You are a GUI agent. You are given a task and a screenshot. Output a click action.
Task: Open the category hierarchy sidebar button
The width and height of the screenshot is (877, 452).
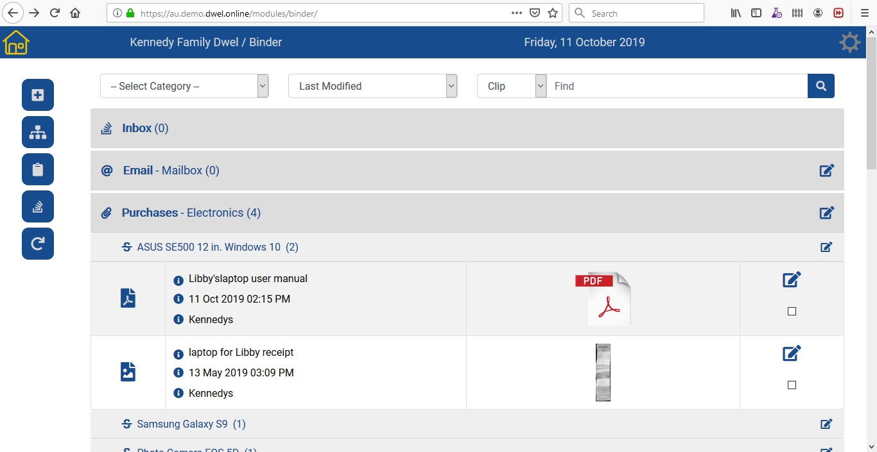tap(38, 132)
